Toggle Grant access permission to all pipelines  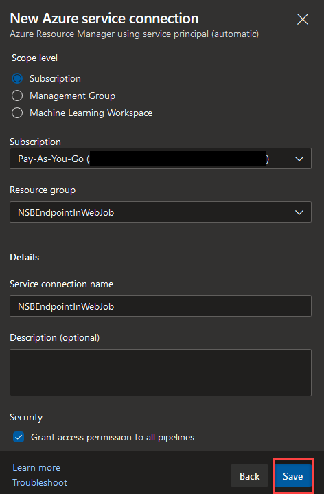(19, 437)
